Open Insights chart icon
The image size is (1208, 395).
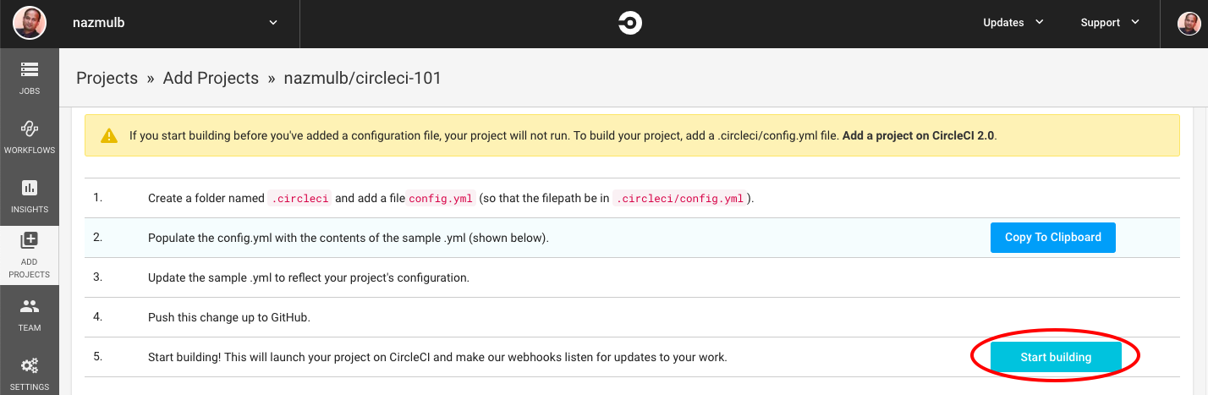tap(30, 188)
